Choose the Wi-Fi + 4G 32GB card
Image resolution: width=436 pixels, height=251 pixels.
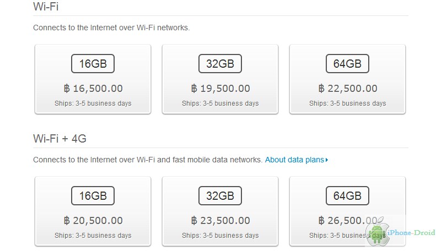coord(220,211)
